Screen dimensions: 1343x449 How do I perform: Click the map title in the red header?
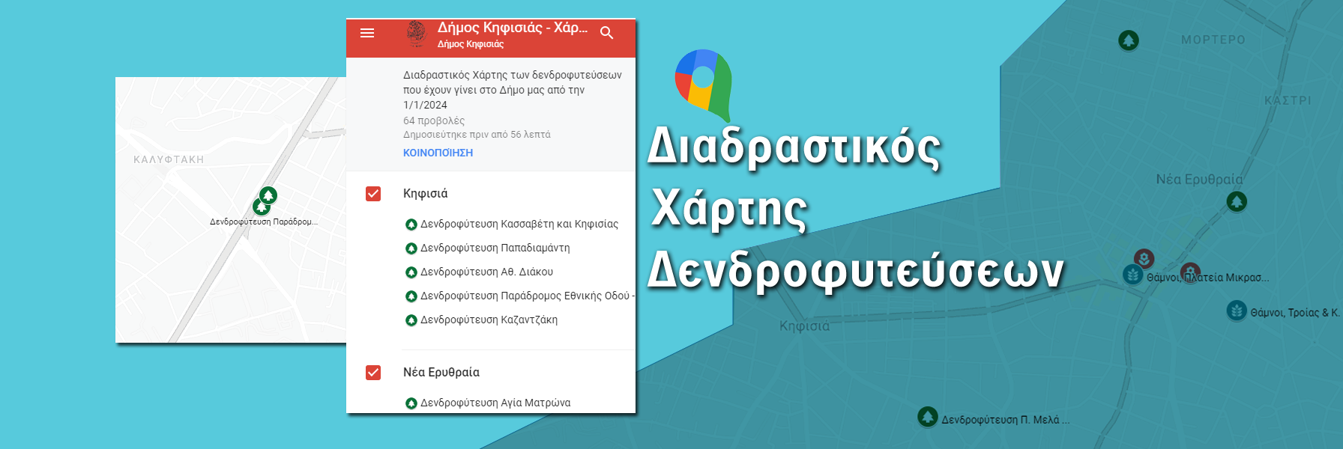(x=512, y=28)
